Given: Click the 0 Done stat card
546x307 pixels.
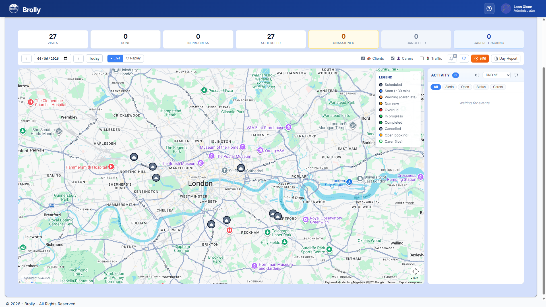Looking at the screenshot, I should tap(125, 39).
